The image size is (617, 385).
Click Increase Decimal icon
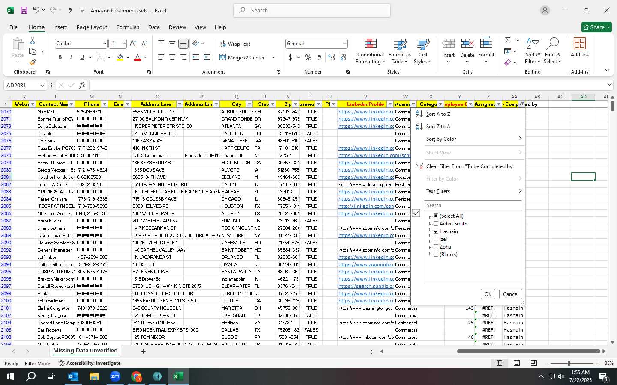[332, 57]
